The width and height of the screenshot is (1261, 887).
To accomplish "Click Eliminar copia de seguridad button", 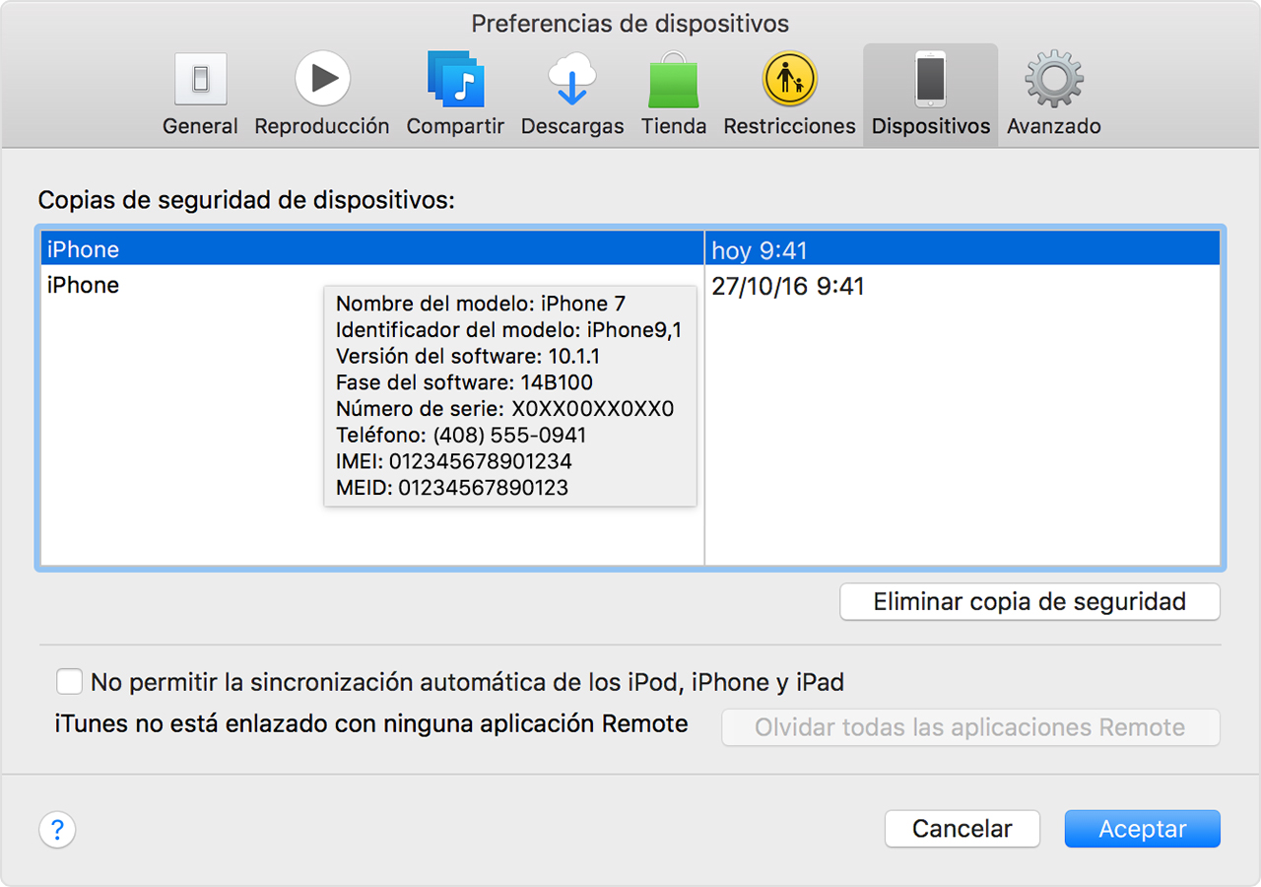I will (1029, 602).
